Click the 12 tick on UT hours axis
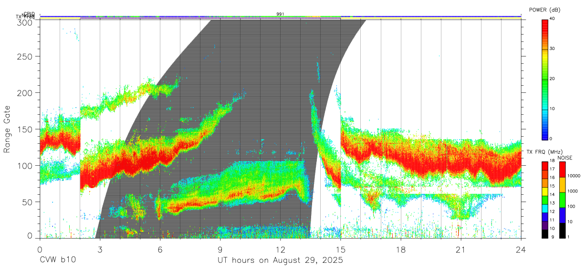Image resolution: width=586 pixels, height=270 pixels. point(280,249)
